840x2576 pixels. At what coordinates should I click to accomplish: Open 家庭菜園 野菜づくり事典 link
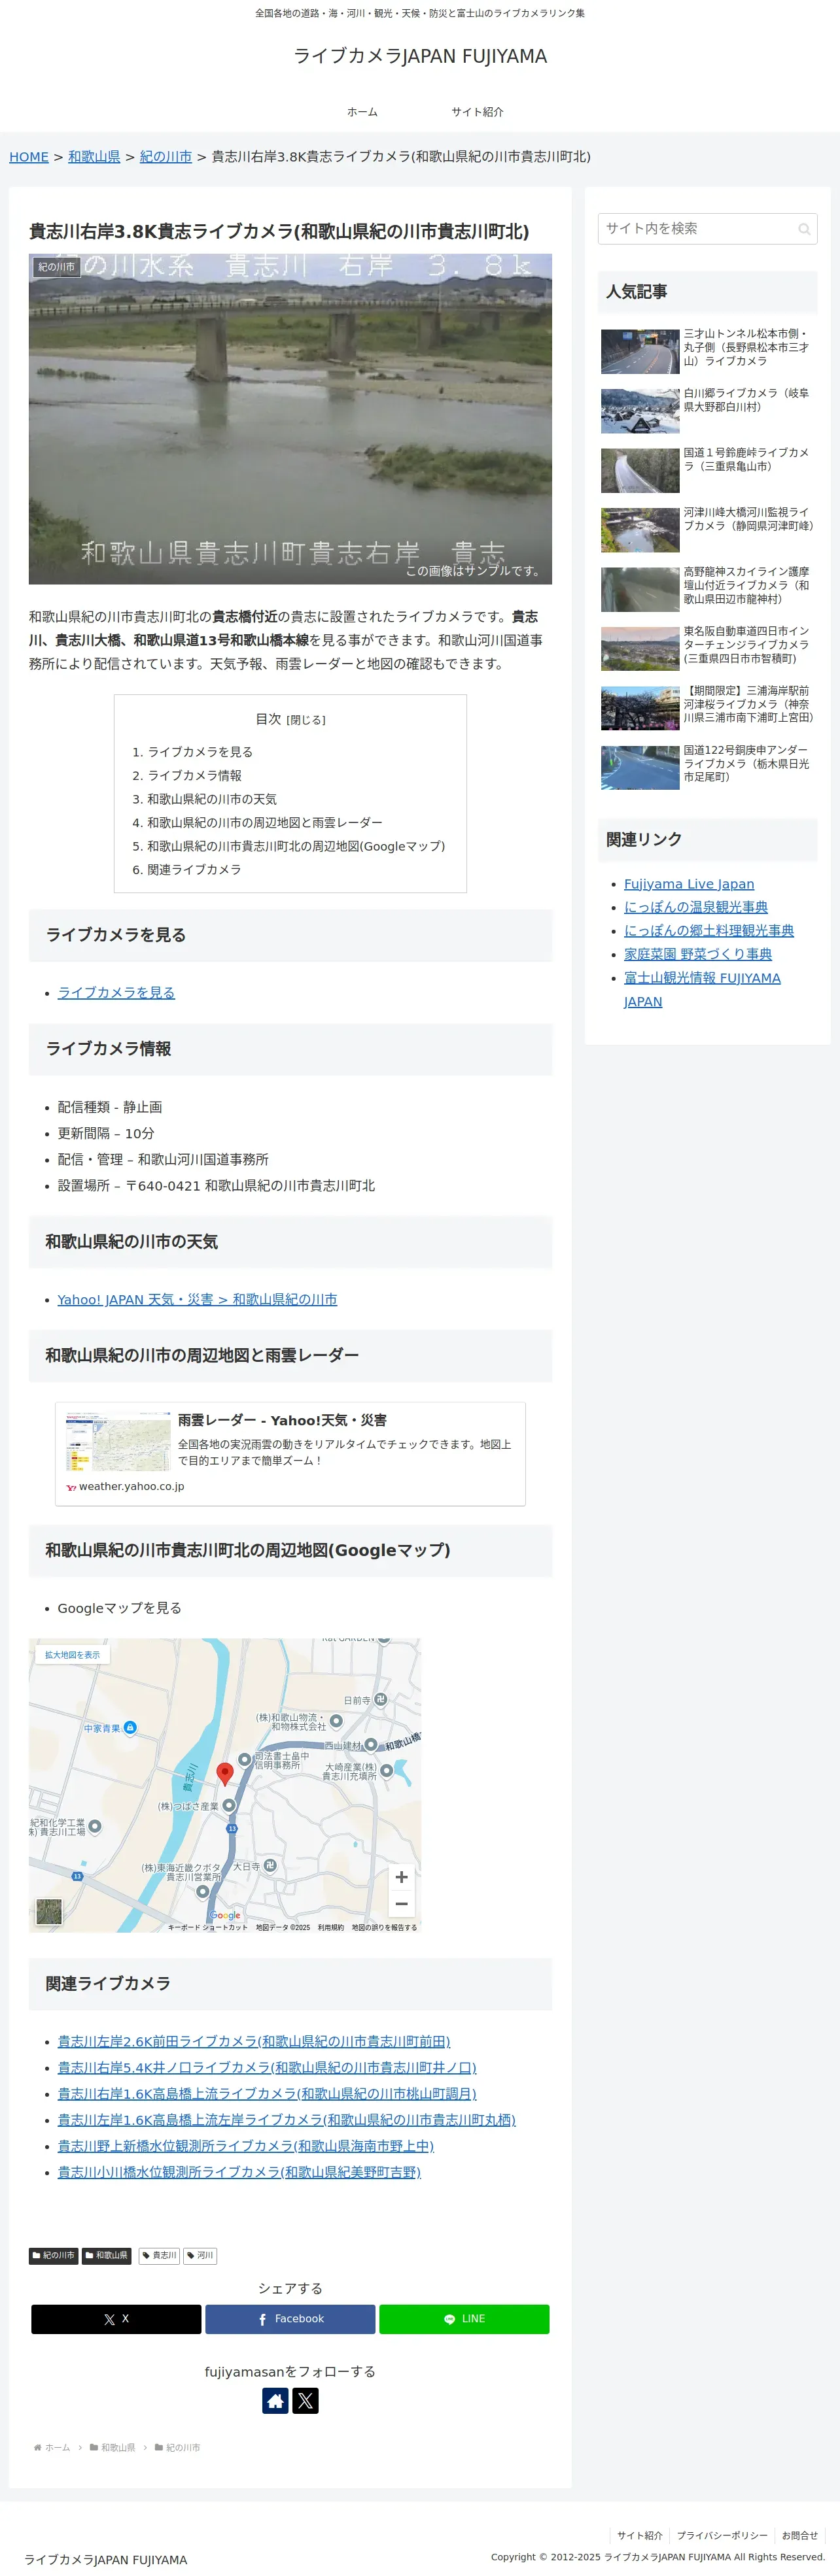698,954
